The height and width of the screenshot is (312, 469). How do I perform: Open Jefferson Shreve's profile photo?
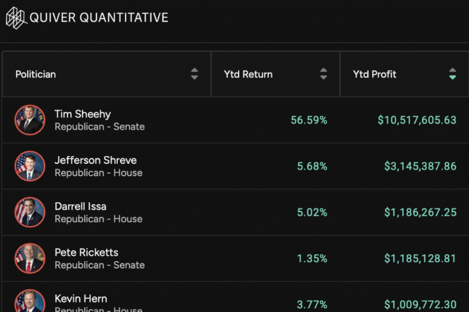[30, 166]
